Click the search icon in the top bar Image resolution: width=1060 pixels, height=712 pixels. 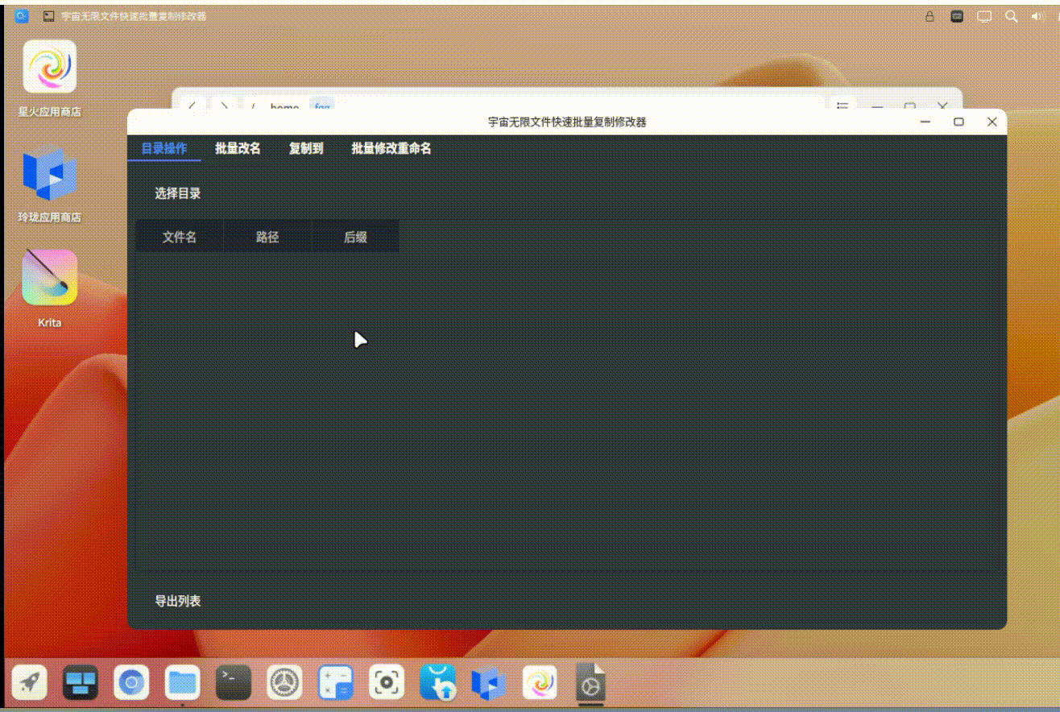click(1011, 15)
